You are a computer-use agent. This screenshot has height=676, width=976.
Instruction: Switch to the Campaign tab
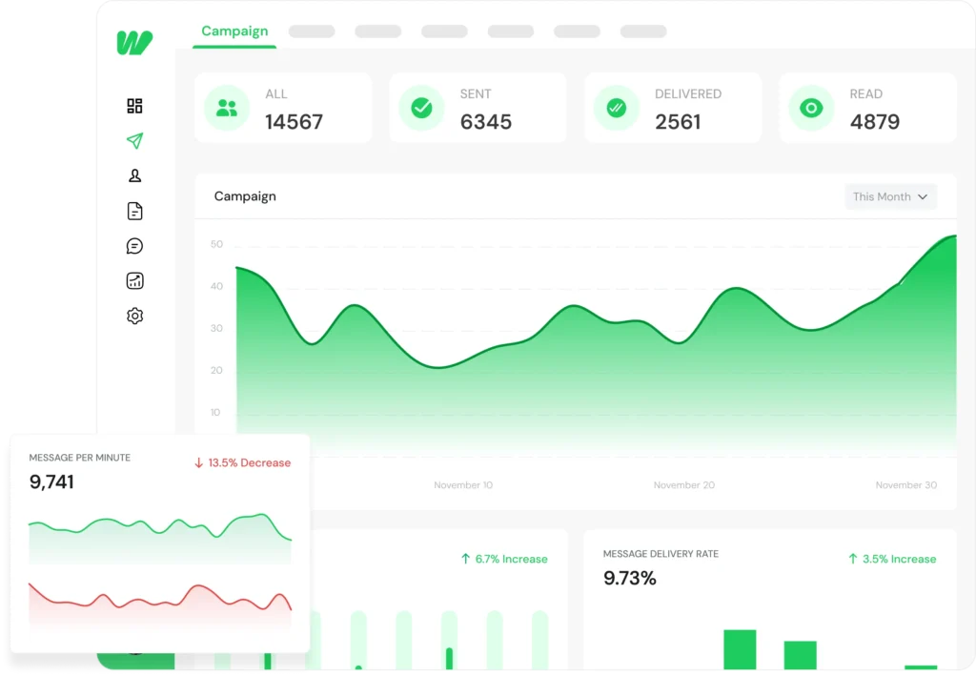(234, 31)
